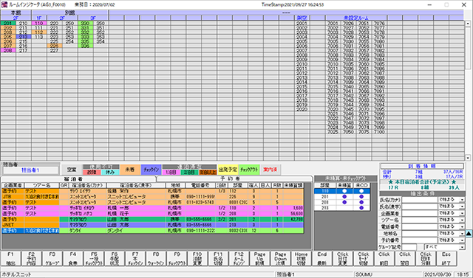
Task: Open the 氏名(カナ) match condition dropdown
Action: 462,200
